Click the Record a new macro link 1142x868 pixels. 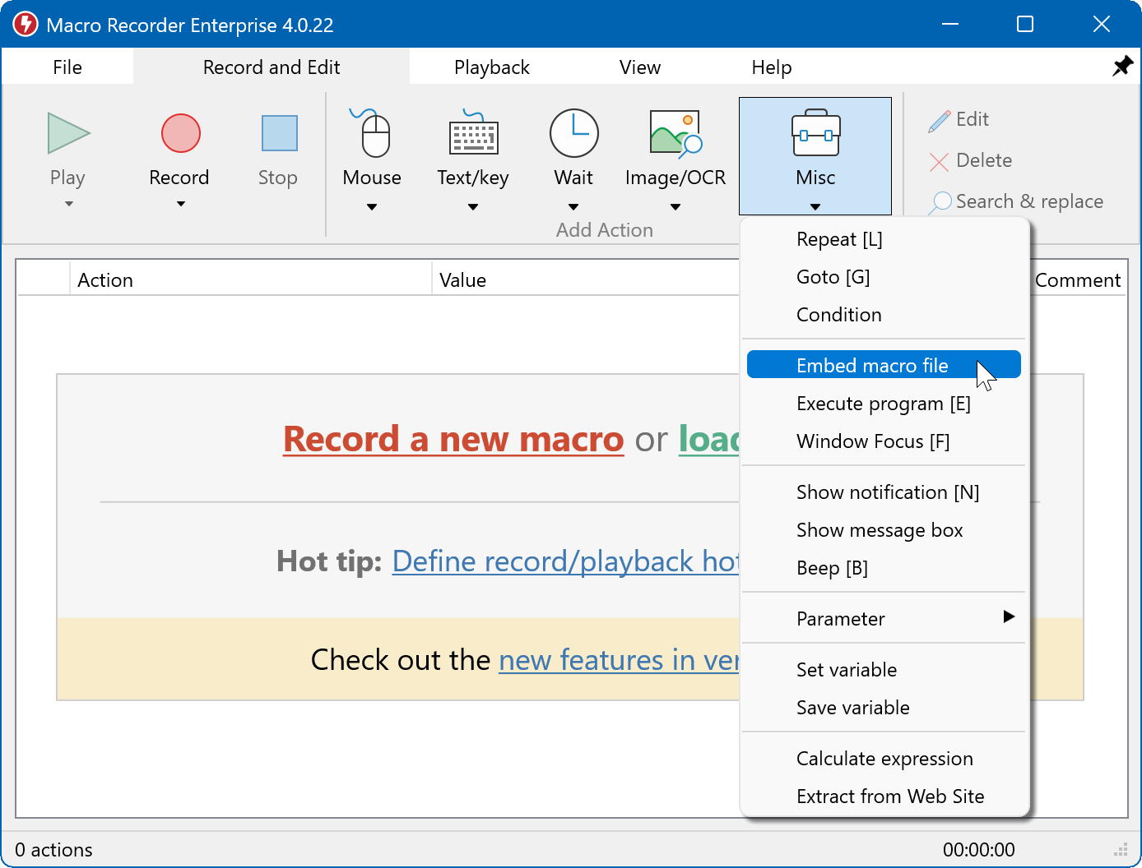pos(453,440)
